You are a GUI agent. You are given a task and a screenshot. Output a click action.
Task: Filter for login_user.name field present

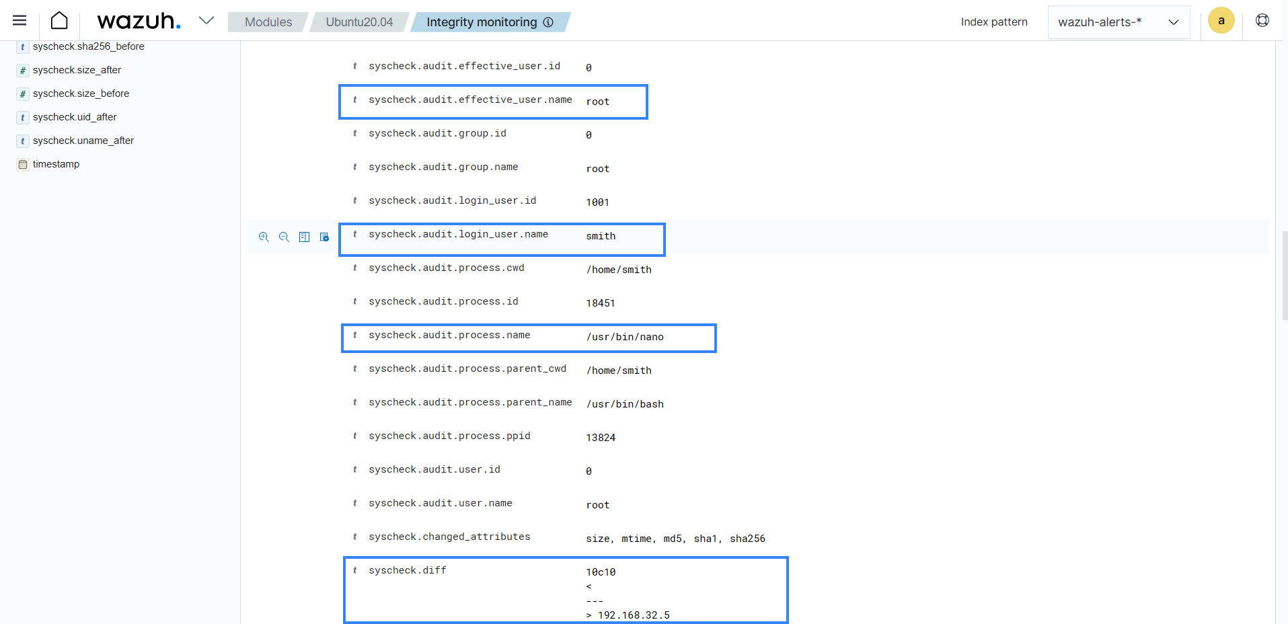pos(324,237)
